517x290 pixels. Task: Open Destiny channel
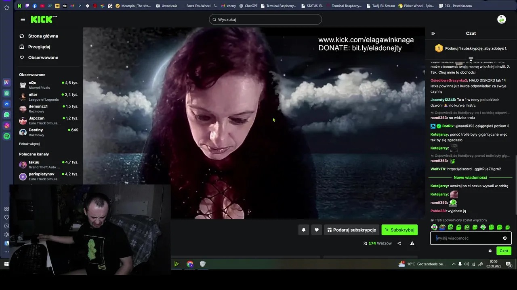(48, 133)
